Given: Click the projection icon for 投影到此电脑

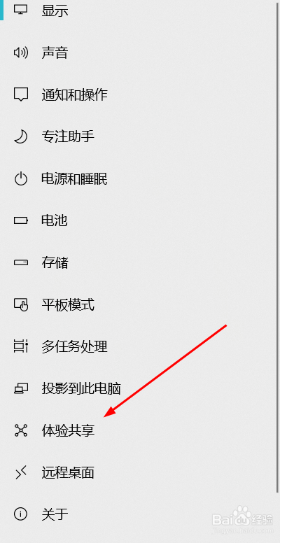Looking at the screenshot, I should point(21,388).
